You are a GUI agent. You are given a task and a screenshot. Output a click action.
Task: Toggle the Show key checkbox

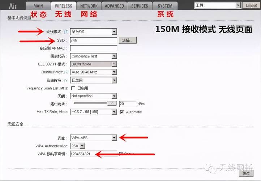click(x=121, y=153)
